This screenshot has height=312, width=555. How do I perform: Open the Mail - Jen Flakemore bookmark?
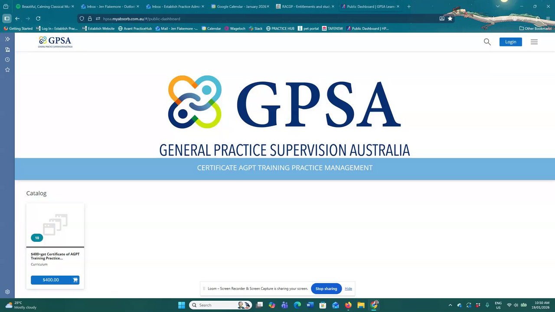[176, 29]
